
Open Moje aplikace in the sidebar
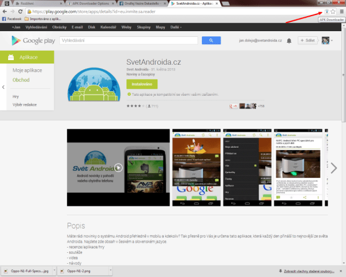click(x=27, y=70)
